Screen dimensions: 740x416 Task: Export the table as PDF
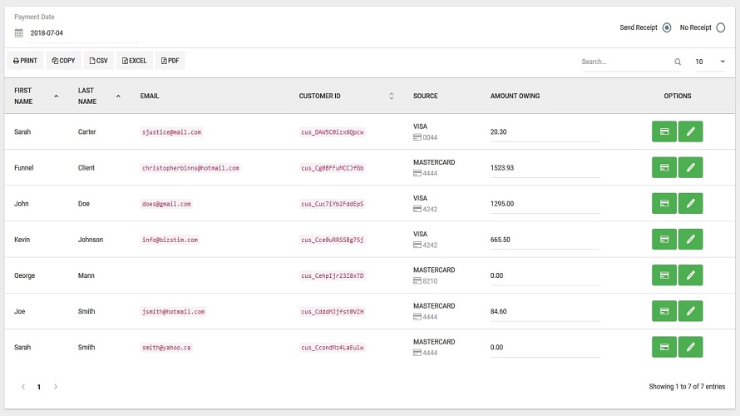(170, 61)
